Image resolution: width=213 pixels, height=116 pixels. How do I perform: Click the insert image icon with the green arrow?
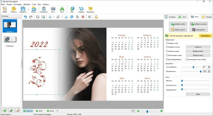(x=43, y=17)
